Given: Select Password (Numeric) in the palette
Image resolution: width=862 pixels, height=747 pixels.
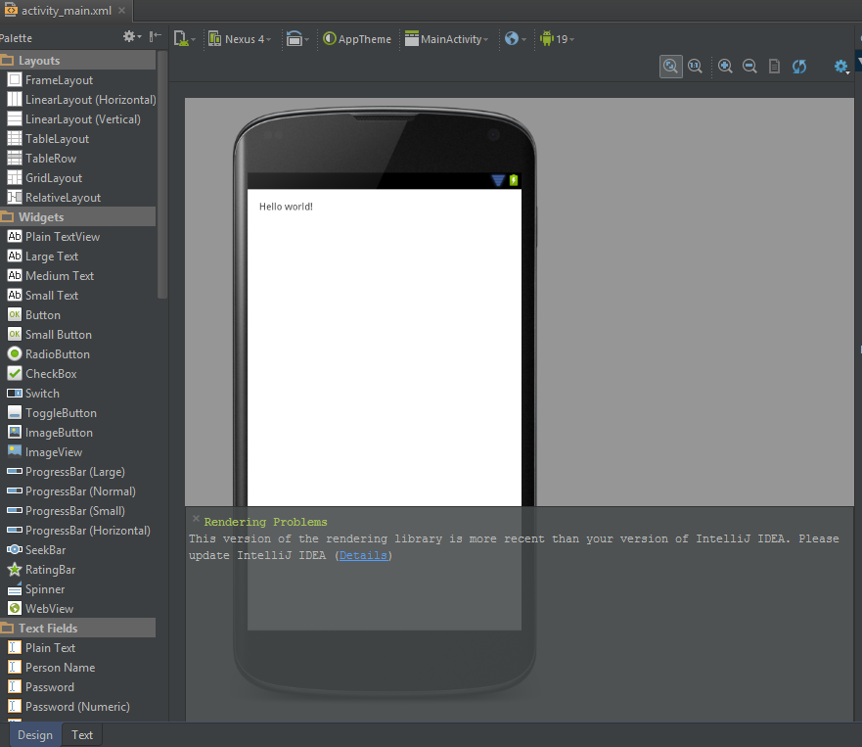Looking at the screenshot, I should [68, 707].
